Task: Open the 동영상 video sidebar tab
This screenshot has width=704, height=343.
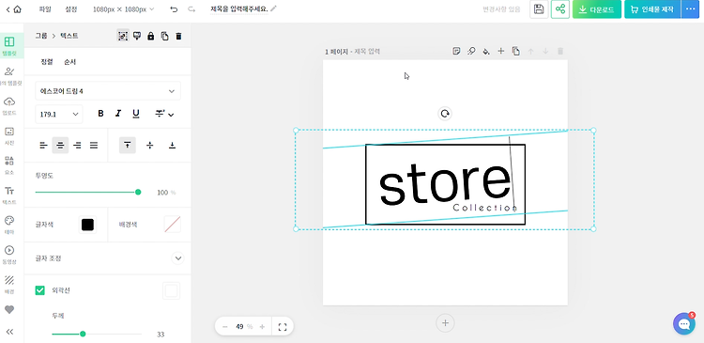Action: point(9,255)
